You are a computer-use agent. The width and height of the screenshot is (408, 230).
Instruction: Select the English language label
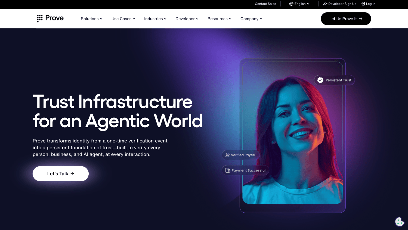300,4
